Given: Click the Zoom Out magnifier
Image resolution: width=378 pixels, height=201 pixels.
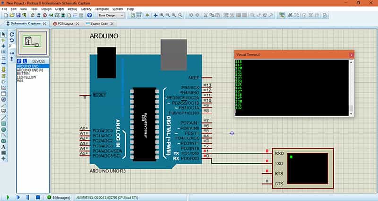Looking at the screenshot, I should 168,16.
